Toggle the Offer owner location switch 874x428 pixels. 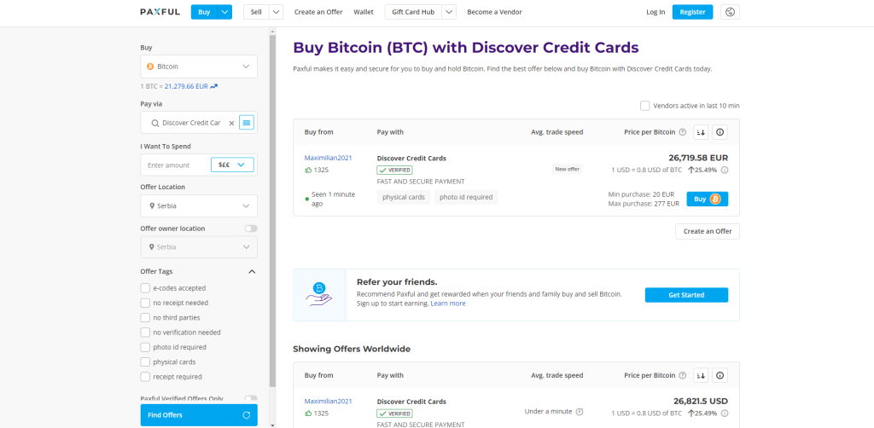[x=251, y=228]
